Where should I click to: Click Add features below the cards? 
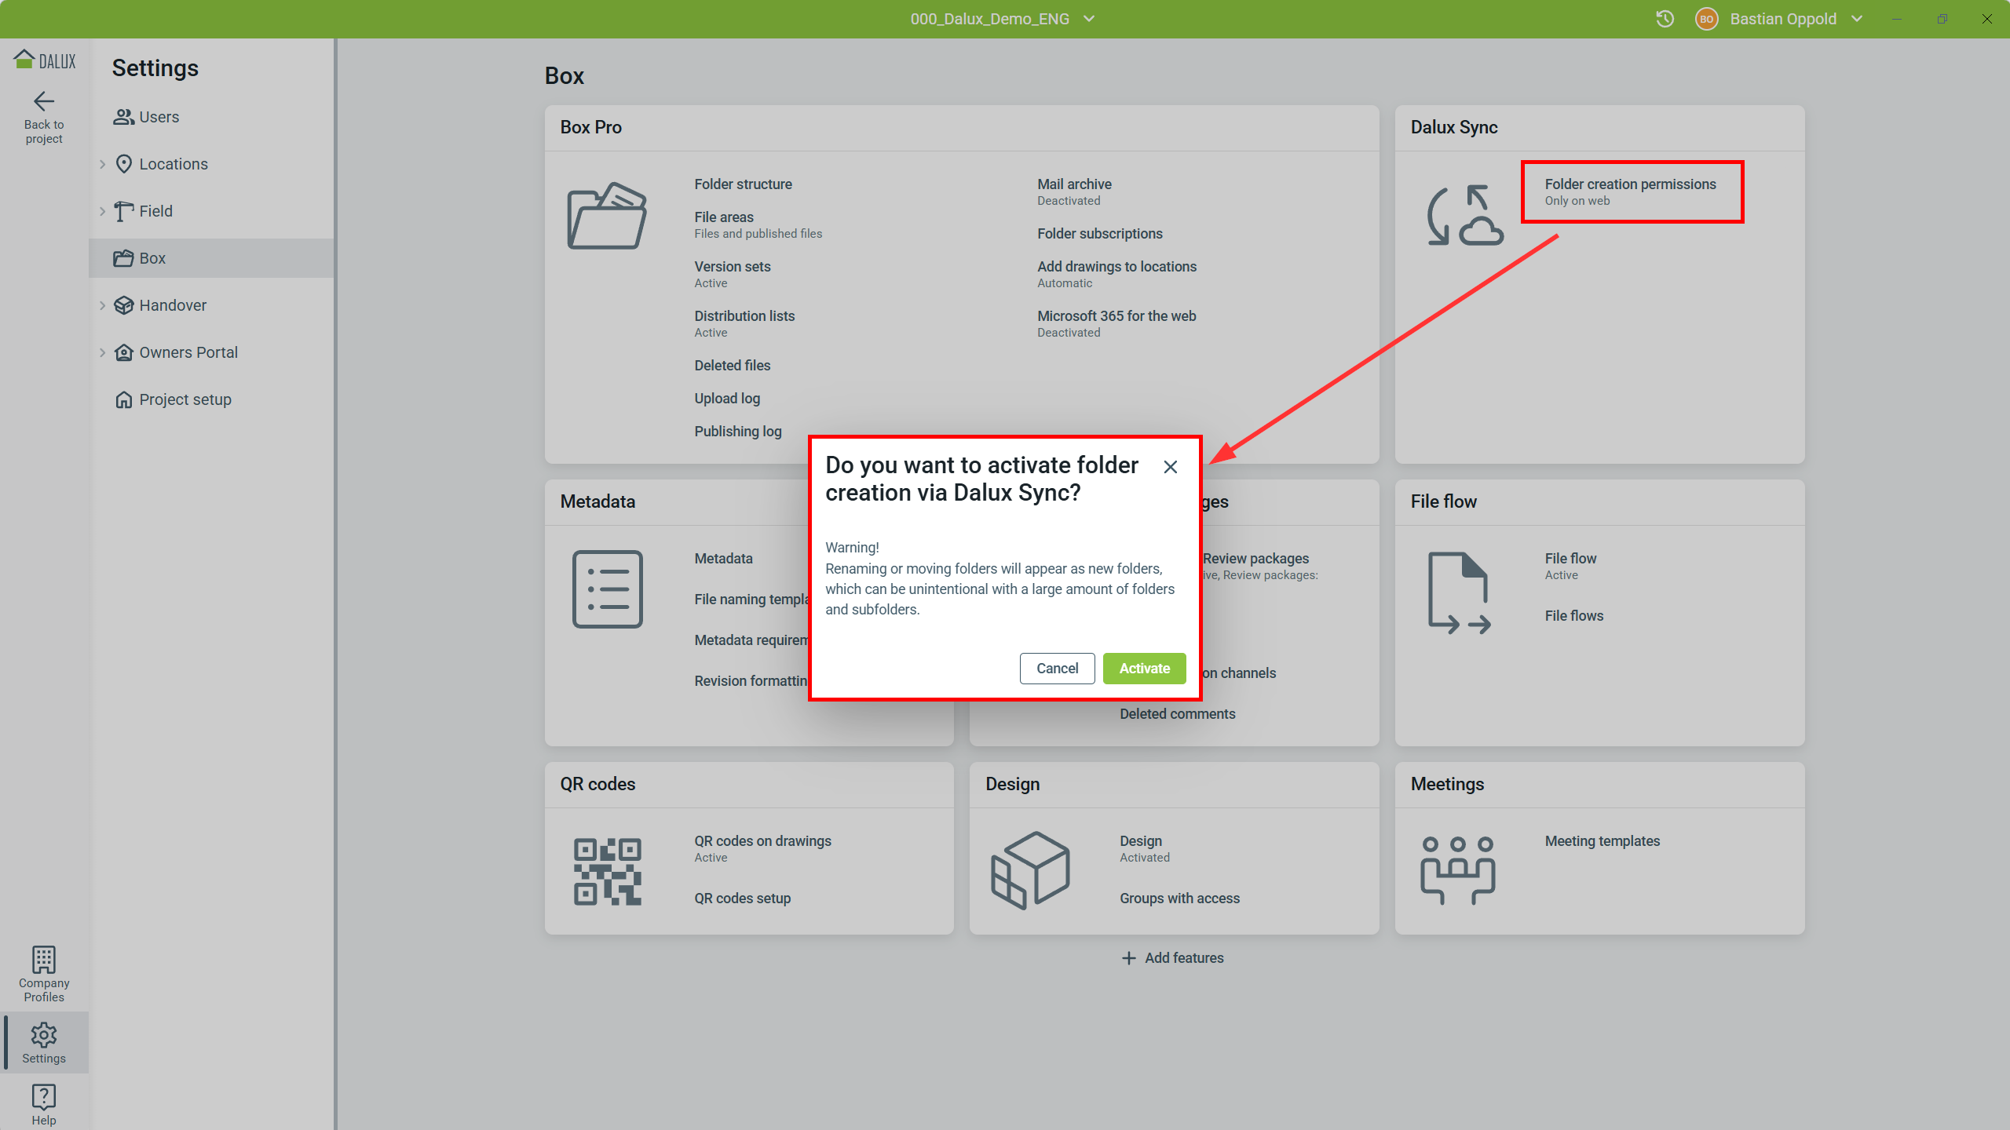(x=1172, y=957)
